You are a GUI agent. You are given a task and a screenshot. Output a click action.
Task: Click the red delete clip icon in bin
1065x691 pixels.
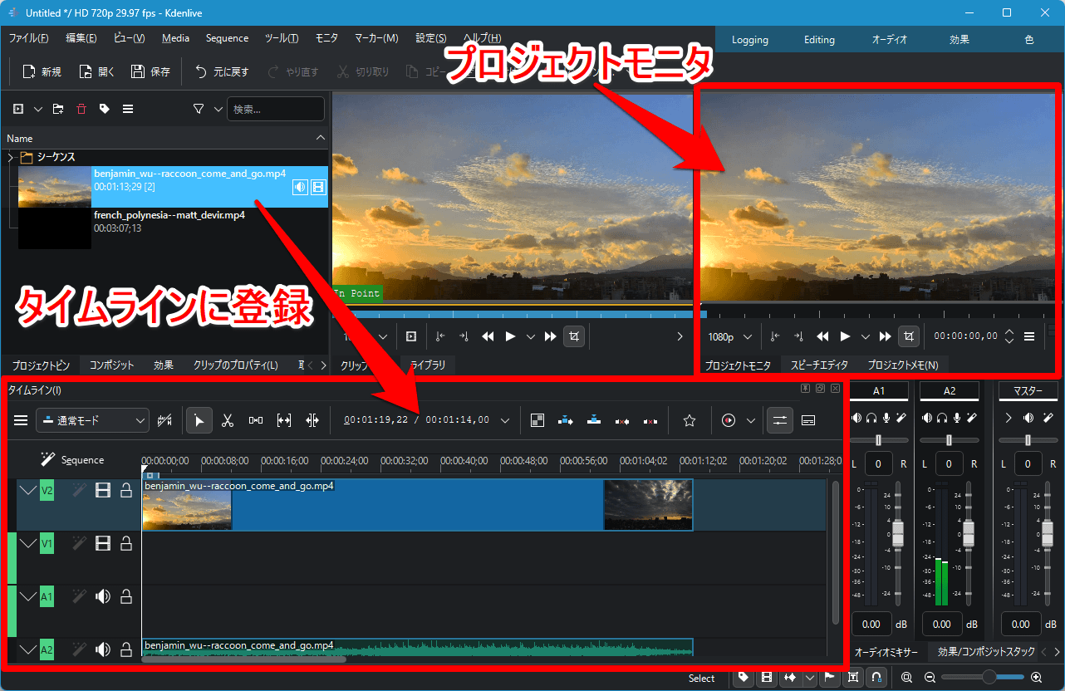(x=81, y=109)
